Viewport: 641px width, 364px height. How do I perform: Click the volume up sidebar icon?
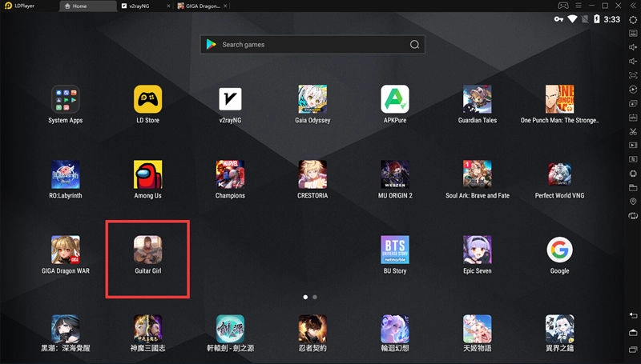point(633,47)
